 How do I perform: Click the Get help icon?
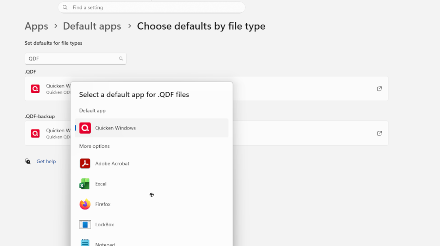point(27,161)
